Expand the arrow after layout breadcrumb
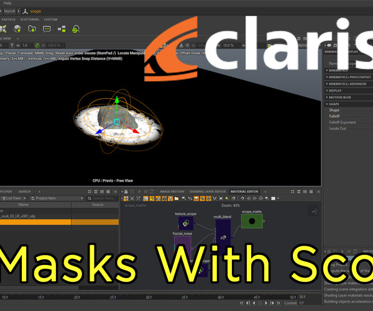The image size is (373, 311). click(x=19, y=11)
